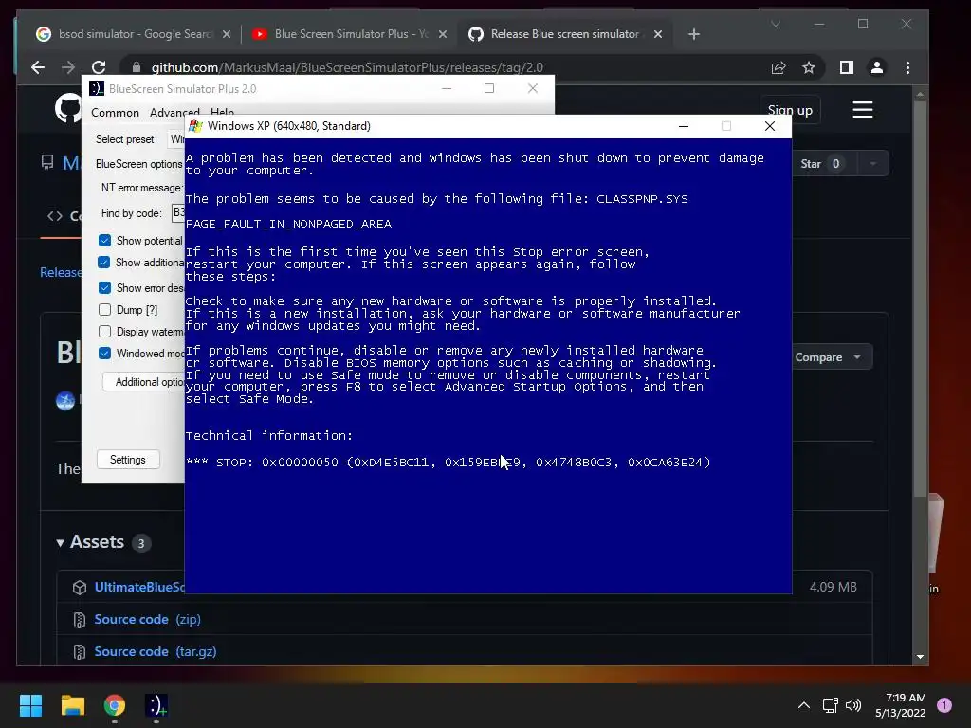Image resolution: width=971 pixels, height=728 pixels.
Task: Open the volume tray icon
Action: 853,705
